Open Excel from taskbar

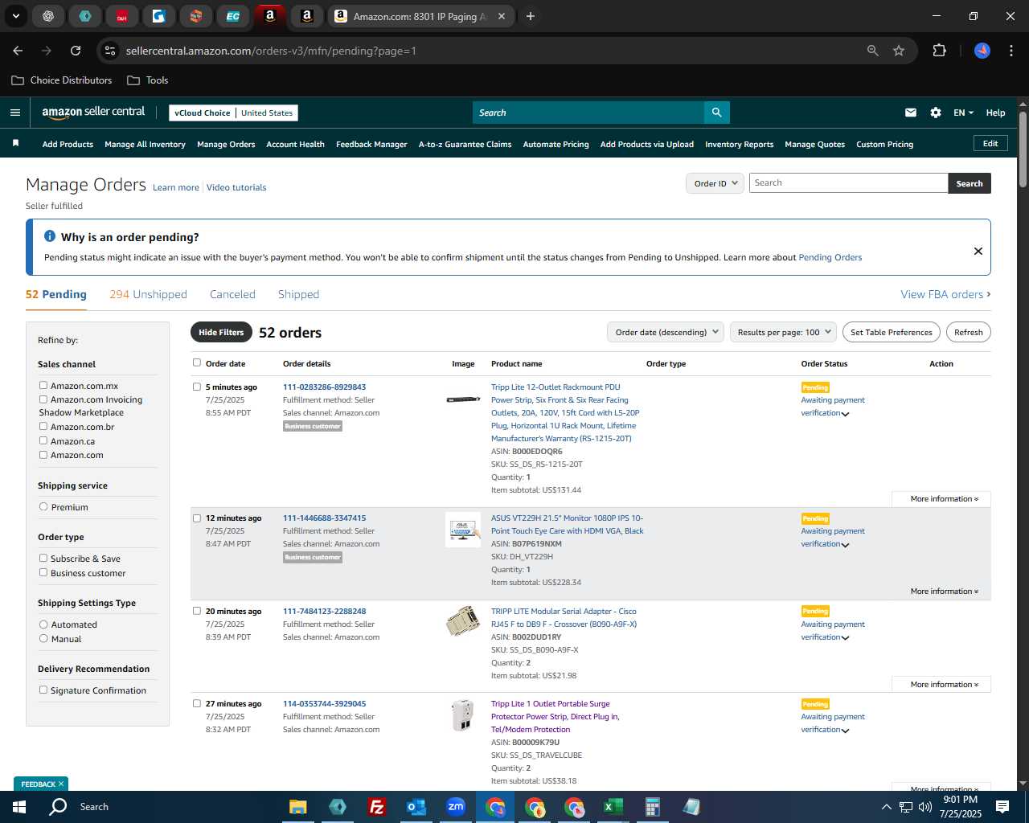613,807
